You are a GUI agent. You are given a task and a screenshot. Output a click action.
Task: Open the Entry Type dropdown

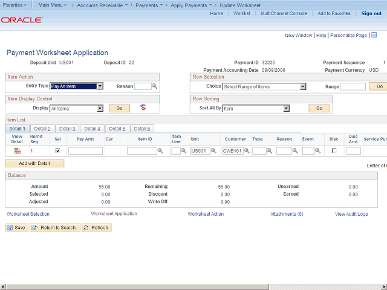pyautogui.click(x=77, y=86)
